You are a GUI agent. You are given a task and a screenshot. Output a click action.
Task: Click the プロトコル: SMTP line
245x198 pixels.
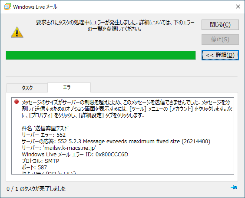pos(40,161)
